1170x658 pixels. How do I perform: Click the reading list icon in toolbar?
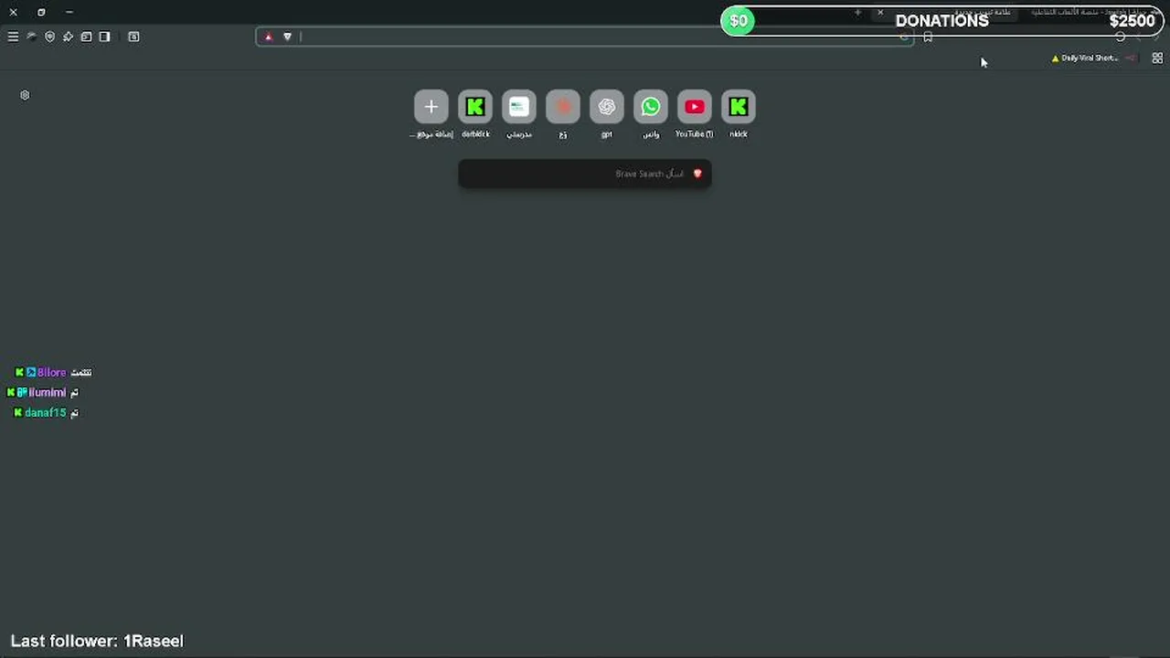tap(133, 37)
